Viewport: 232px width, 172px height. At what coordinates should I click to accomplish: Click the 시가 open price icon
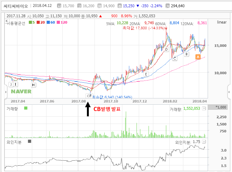point(59,6)
